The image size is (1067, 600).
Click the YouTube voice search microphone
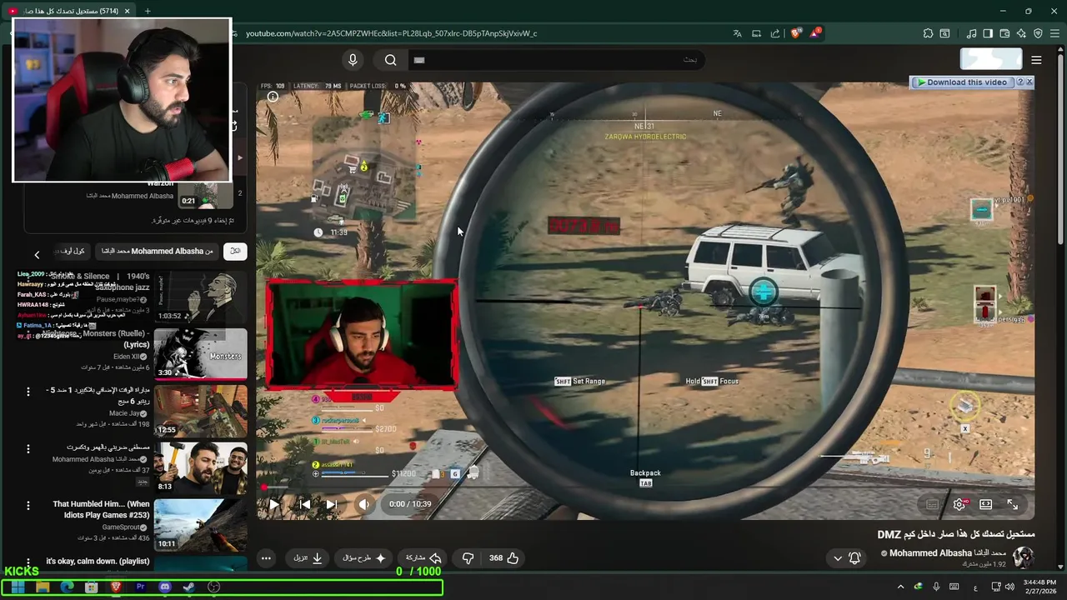pyautogui.click(x=353, y=60)
